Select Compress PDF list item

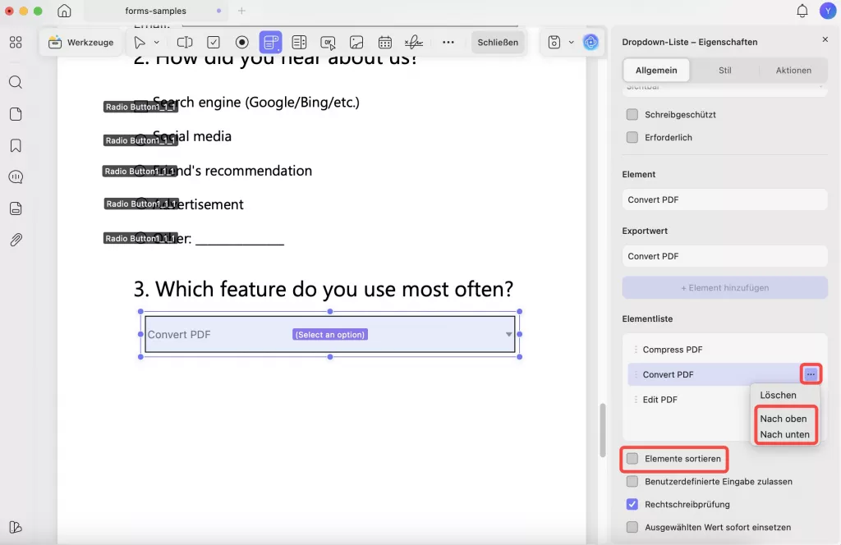[724, 350]
